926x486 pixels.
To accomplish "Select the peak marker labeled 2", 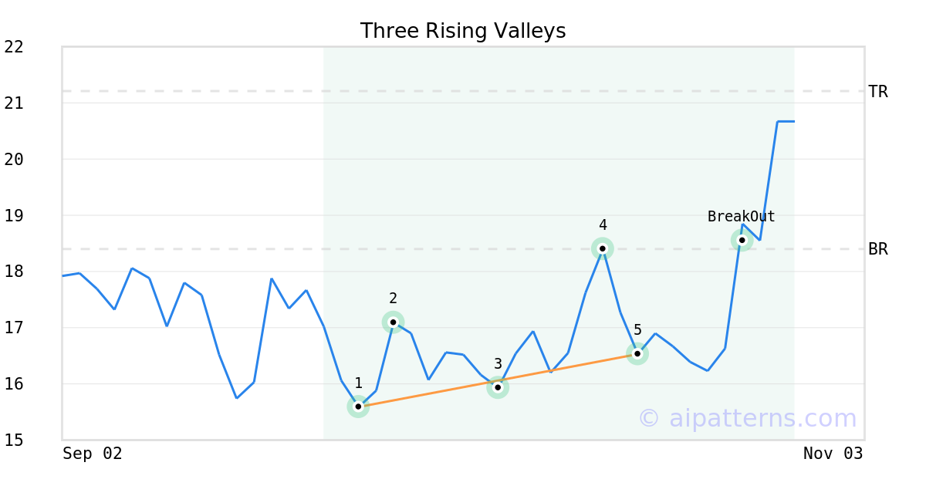I will 393,322.
